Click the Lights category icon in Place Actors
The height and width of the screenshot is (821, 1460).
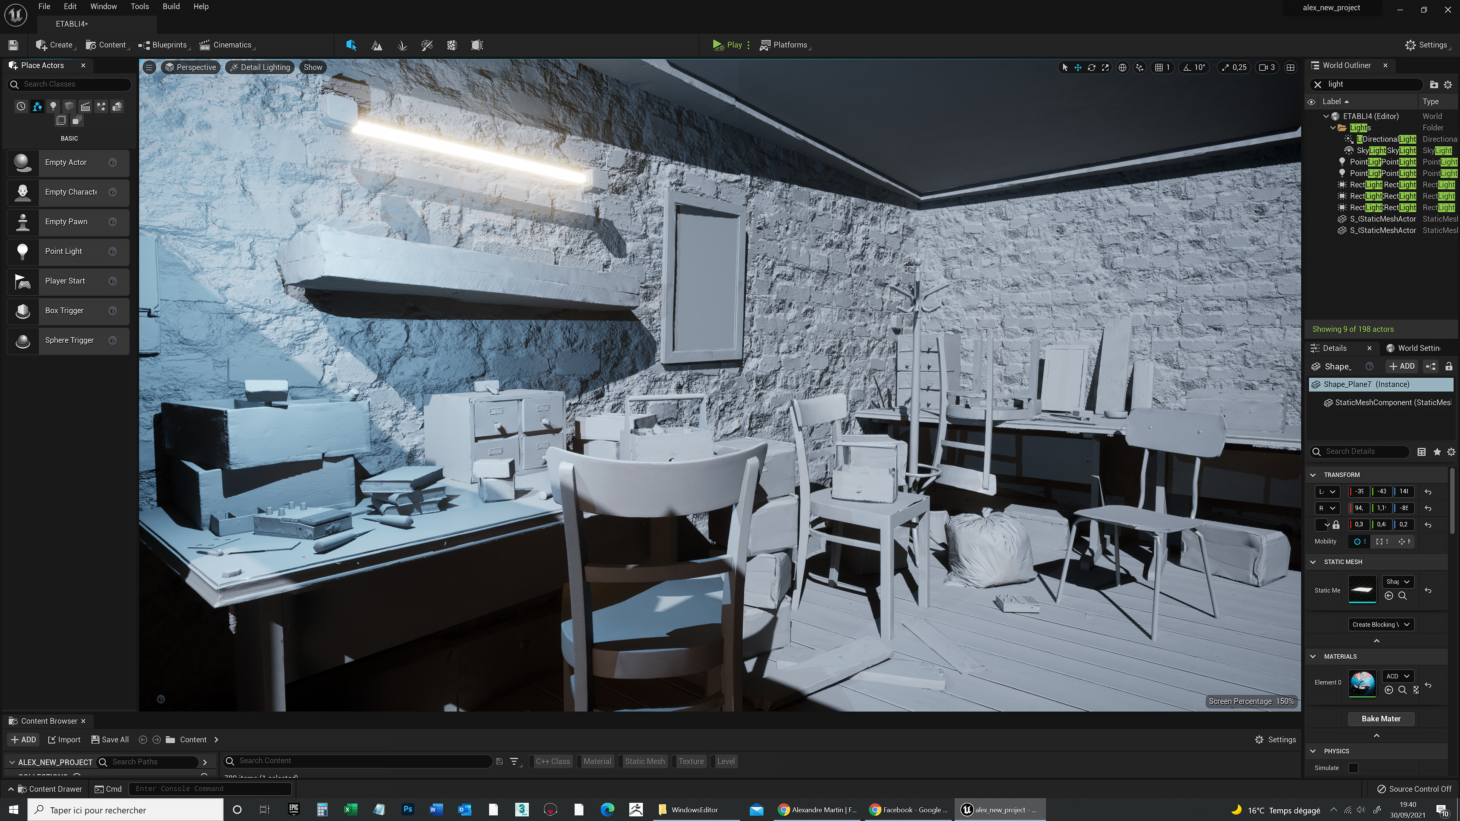click(x=53, y=106)
